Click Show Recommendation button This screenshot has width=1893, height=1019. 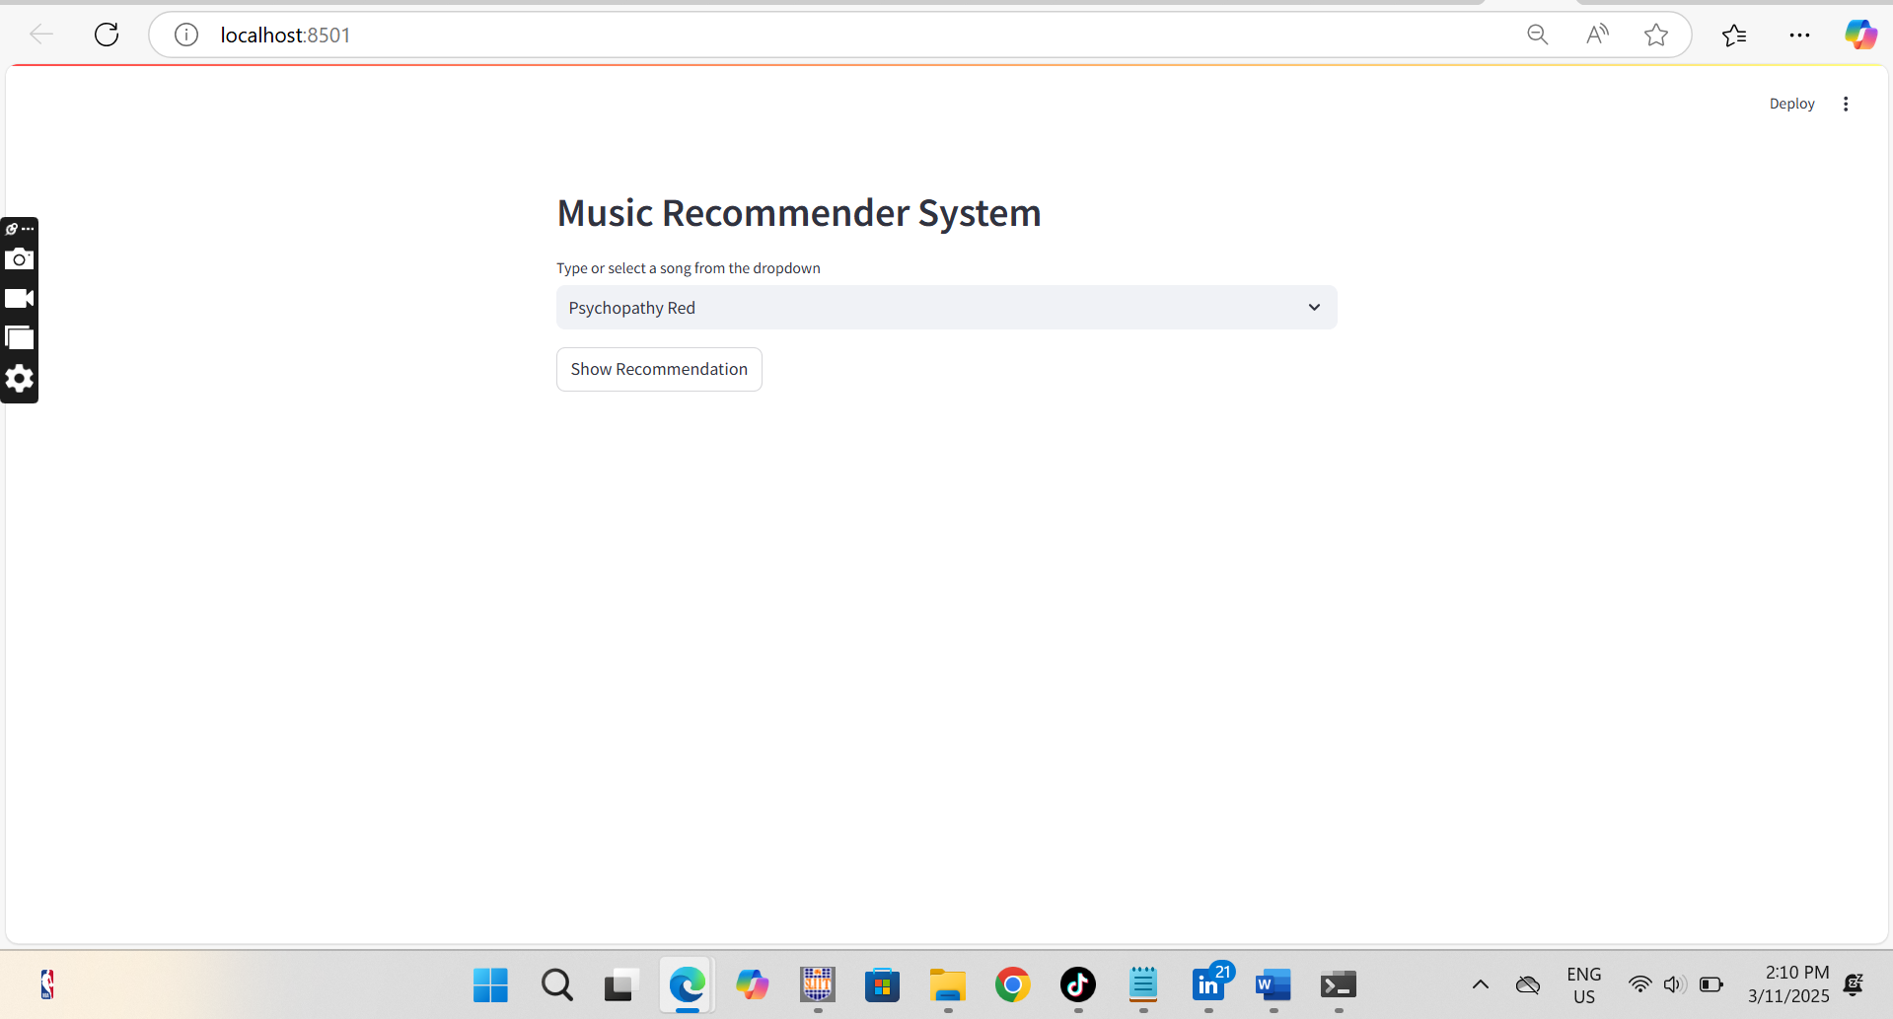click(x=659, y=369)
